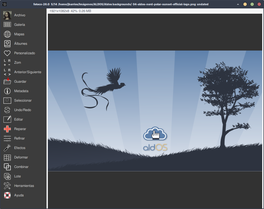264x209 pixels.
Task: Open the Galería menu label
Action: [19, 24]
